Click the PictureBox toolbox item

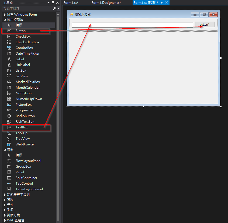(x=23, y=105)
